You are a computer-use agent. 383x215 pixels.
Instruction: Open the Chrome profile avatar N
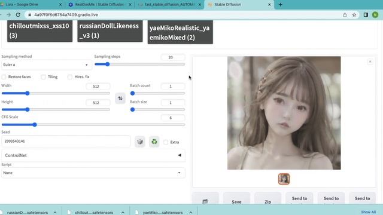coord(375,15)
